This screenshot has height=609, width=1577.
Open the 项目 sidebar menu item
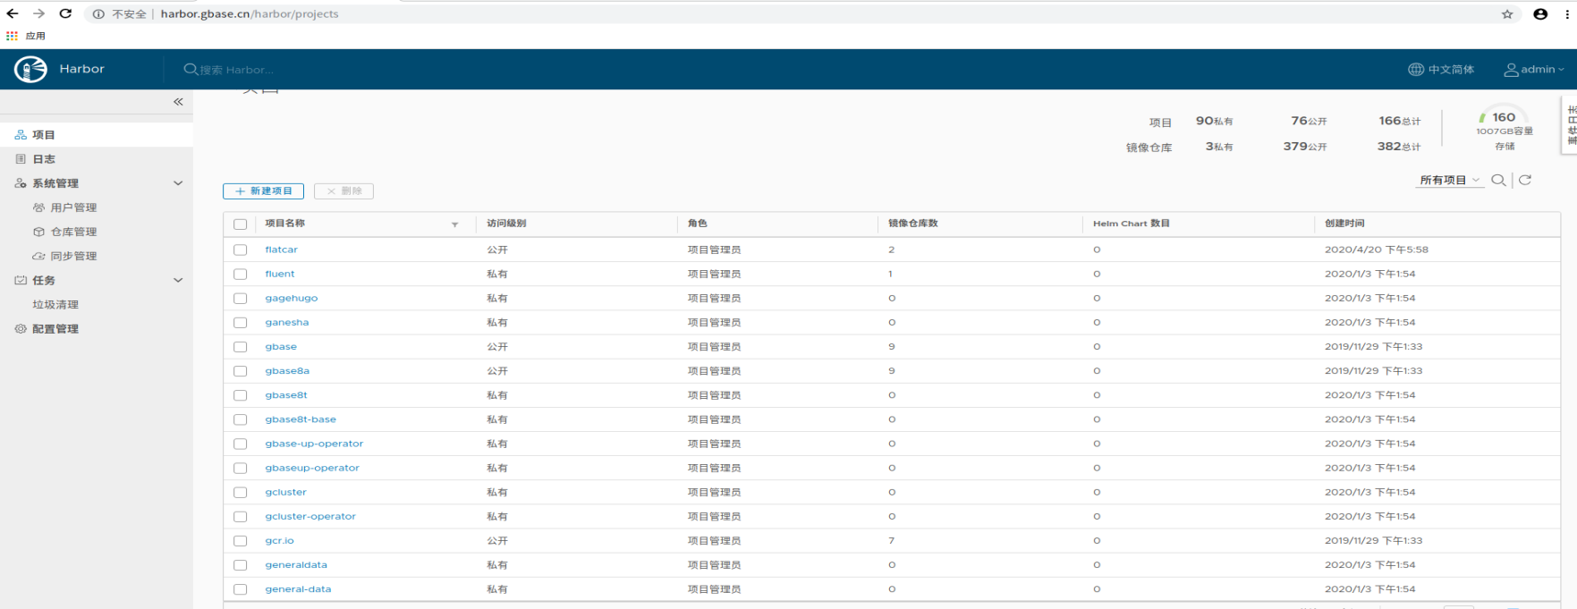coord(97,135)
